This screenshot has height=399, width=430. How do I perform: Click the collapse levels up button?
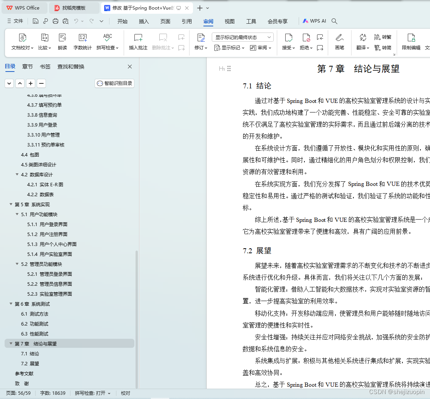[20, 83]
